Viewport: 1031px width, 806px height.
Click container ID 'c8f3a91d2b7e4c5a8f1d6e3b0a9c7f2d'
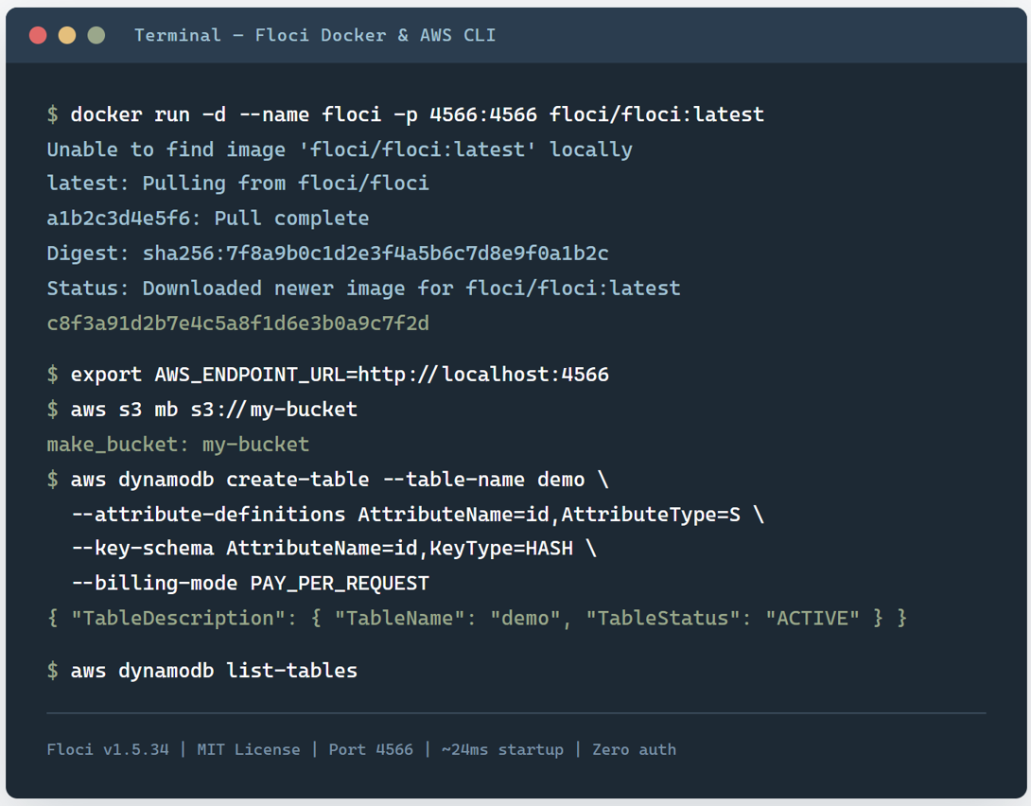pos(238,323)
